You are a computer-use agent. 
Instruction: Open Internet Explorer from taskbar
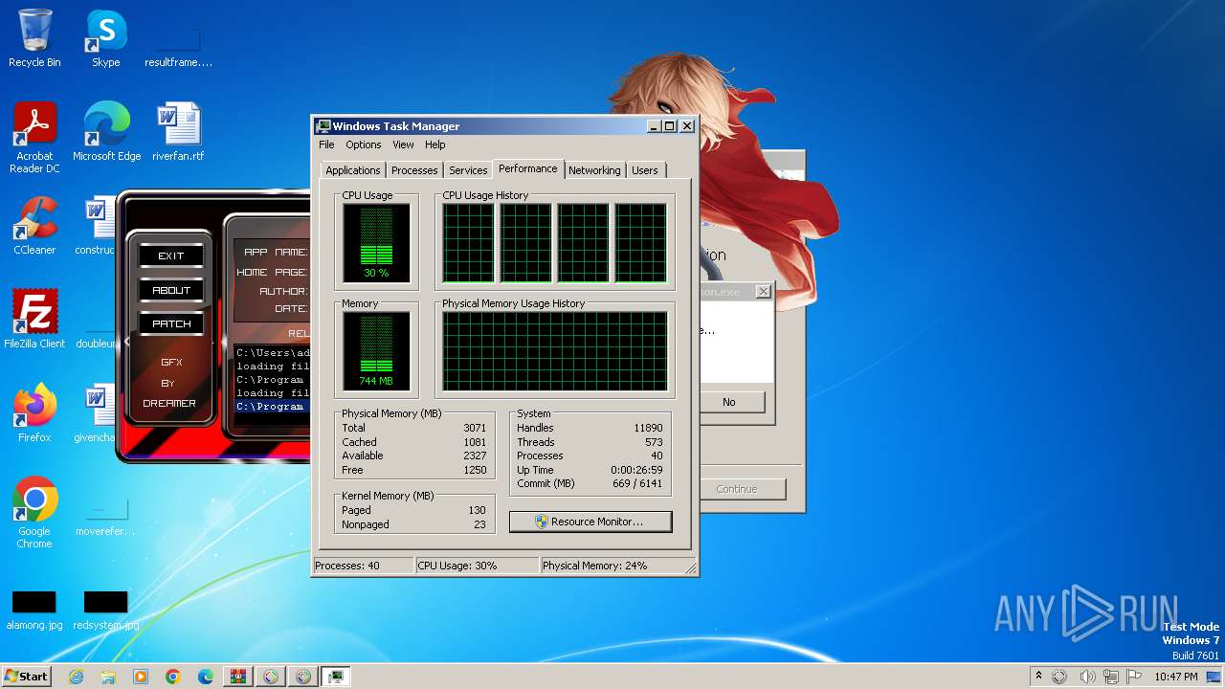[x=76, y=677]
